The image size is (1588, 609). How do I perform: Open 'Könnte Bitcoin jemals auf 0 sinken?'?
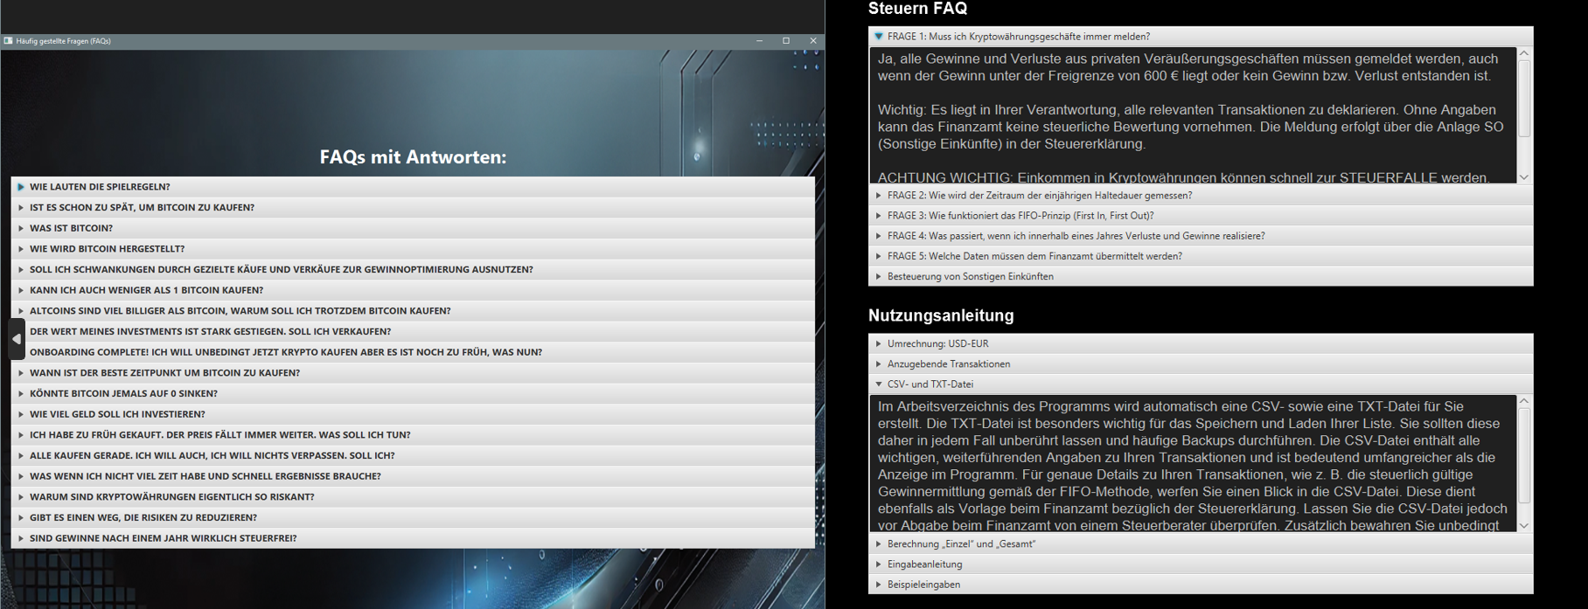[x=413, y=393]
